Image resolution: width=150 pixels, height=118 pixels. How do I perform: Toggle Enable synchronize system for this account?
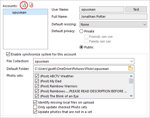8,54
